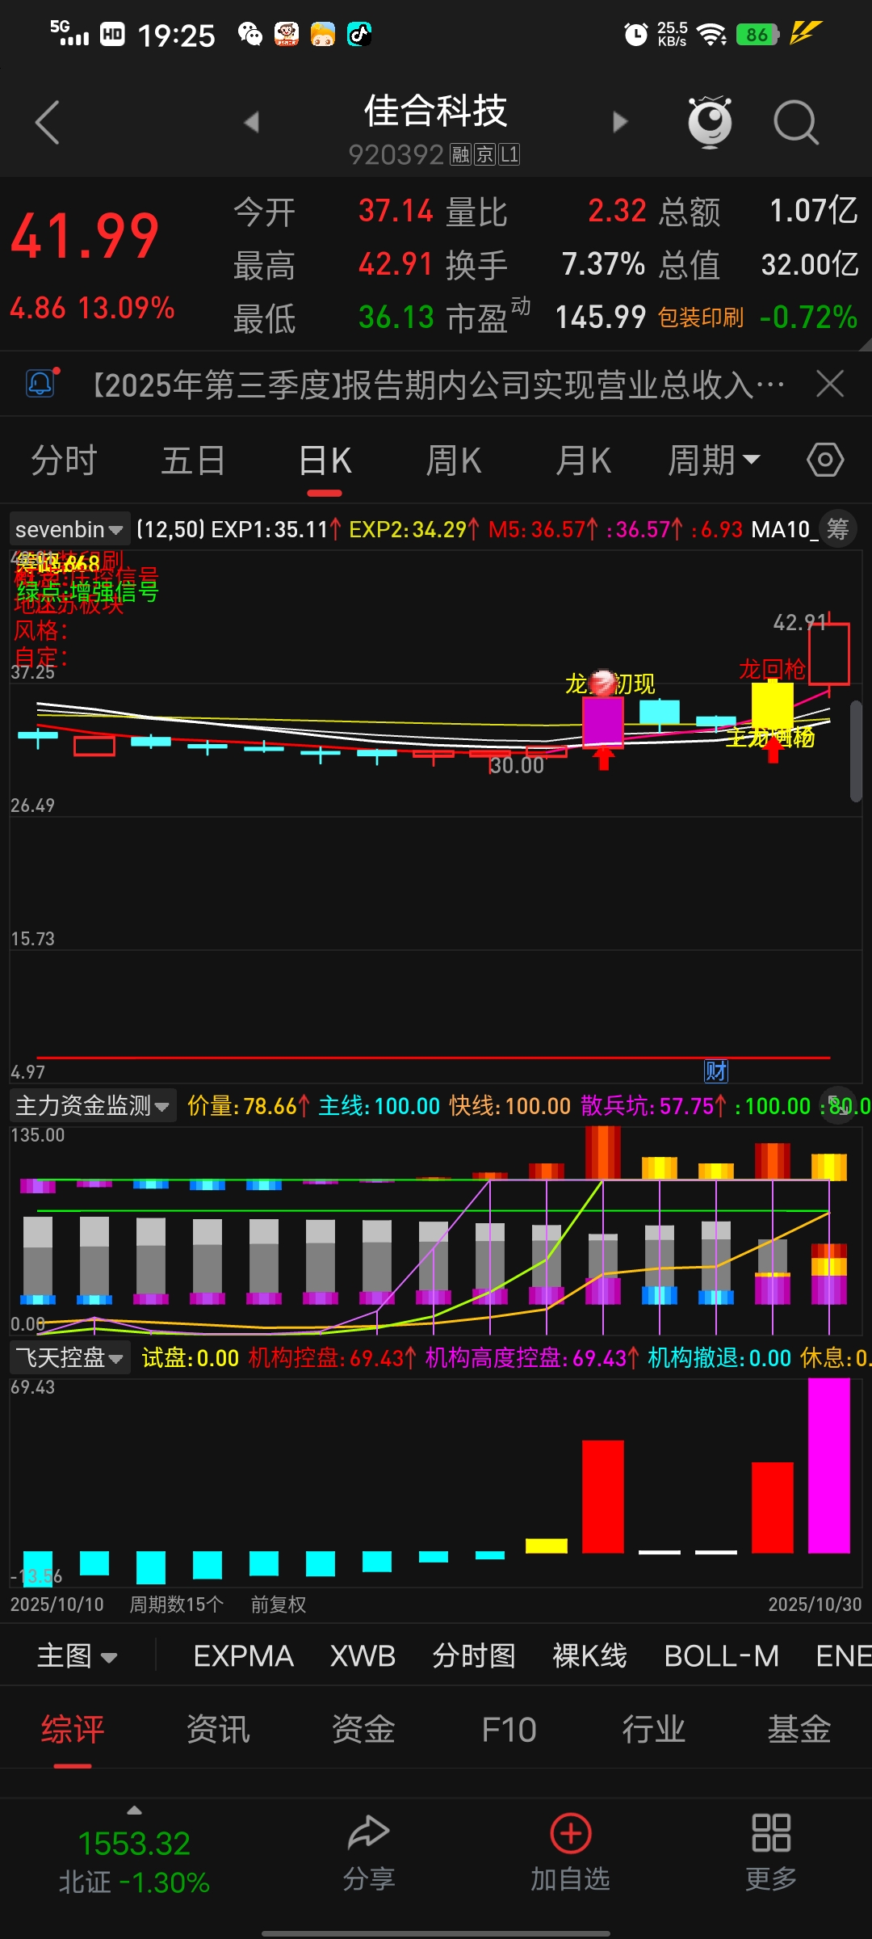Open the robot assistant icon
Viewport: 872px width, 1939px height.
(710, 123)
